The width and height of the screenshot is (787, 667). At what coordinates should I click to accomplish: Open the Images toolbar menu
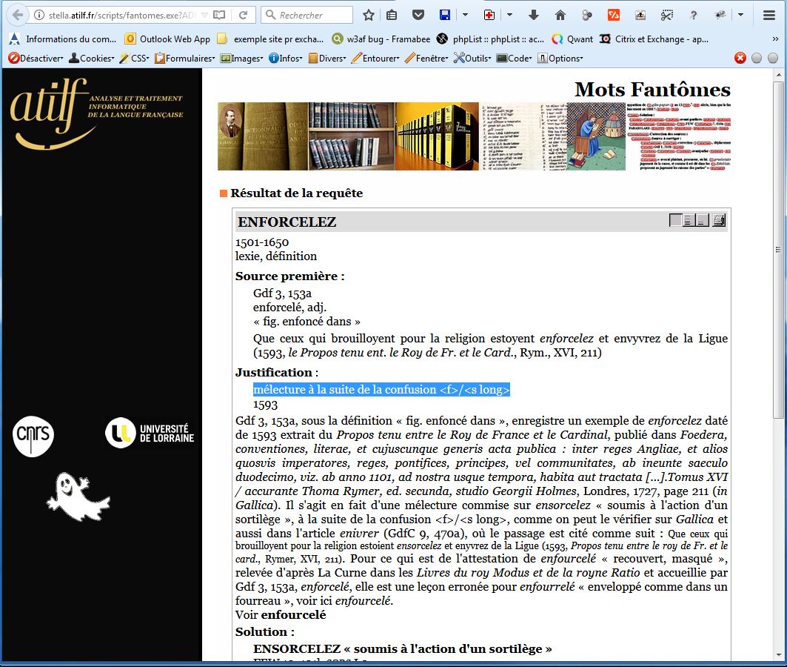(241, 58)
